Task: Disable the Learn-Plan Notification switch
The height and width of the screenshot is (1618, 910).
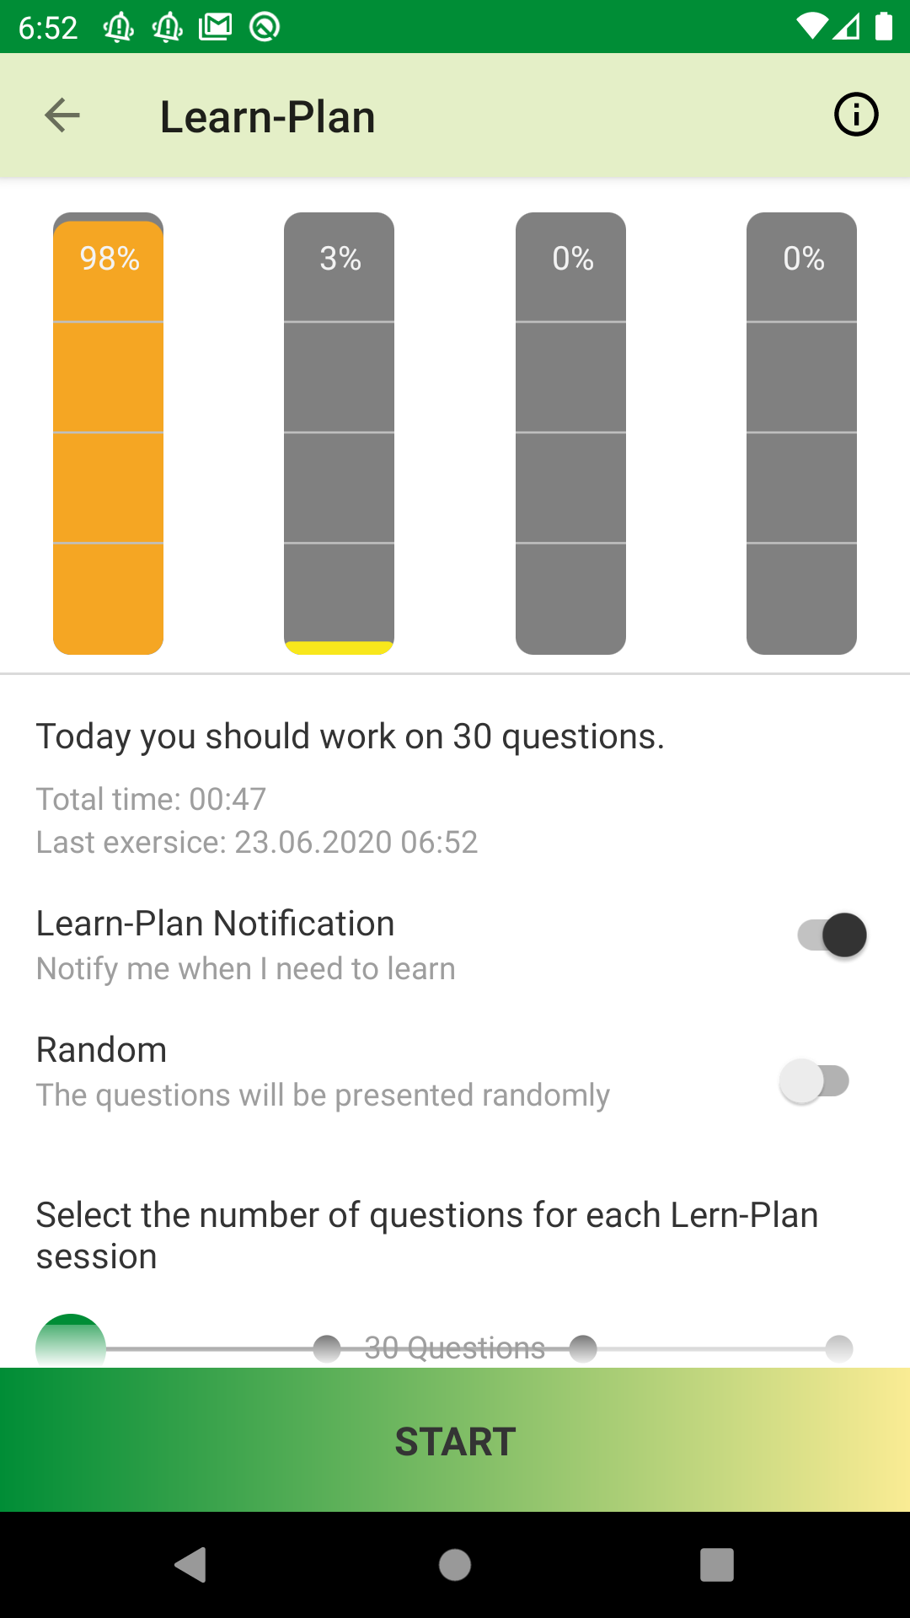Action: click(832, 935)
